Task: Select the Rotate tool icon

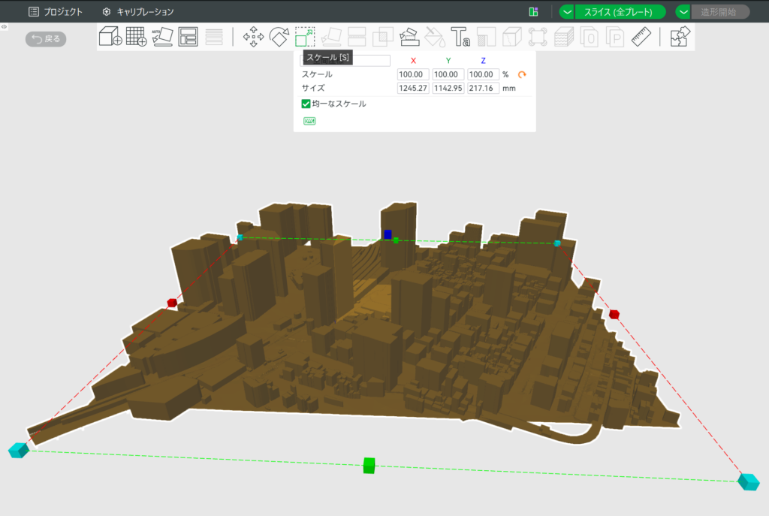Action: pos(279,36)
